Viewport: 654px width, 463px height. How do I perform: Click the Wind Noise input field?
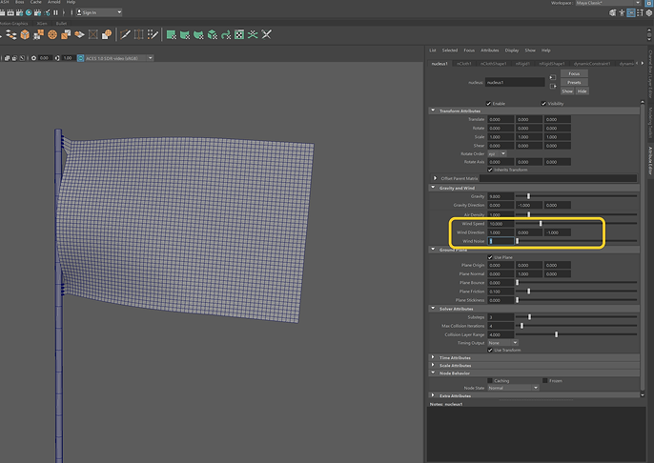tap(501, 241)
